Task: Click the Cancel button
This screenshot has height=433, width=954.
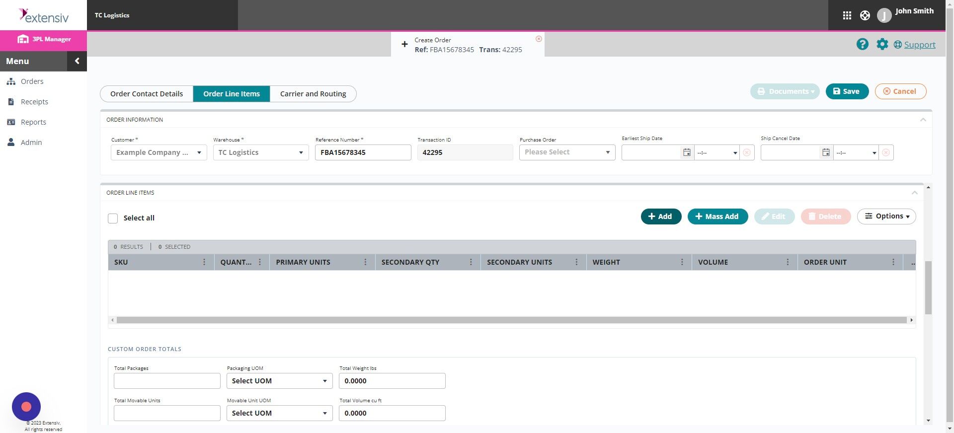Action: pyautogui.click(x=900, y=91)
